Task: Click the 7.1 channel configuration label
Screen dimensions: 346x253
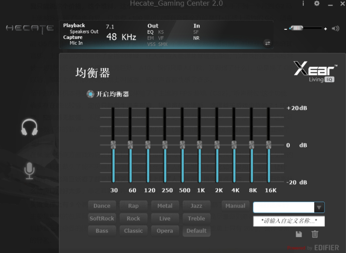Action: [x=110, y=27]
